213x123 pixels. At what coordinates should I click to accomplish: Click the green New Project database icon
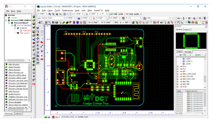6,64
